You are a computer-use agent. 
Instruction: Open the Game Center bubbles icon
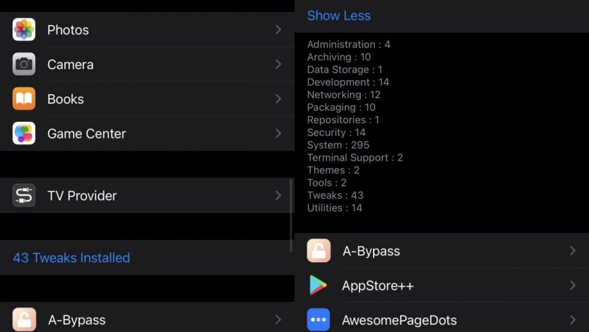[x=24, y=133]
